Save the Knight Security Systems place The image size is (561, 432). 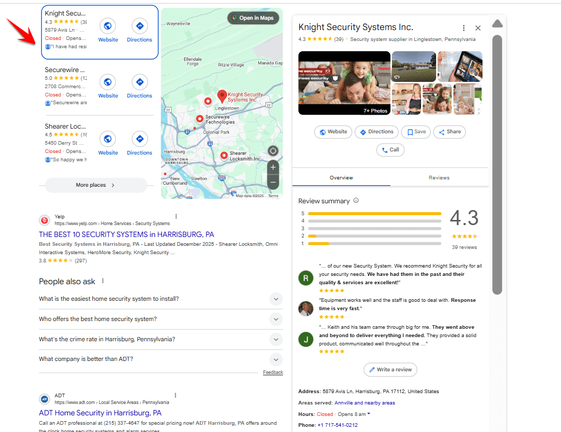pyautogui.click(x=416, y=132)
